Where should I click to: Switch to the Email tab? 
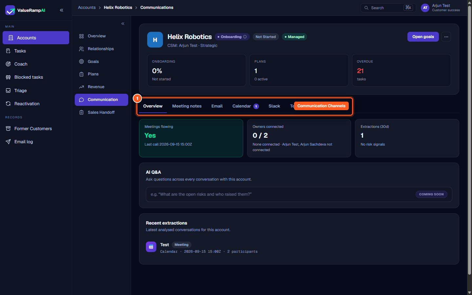tap(217, 106)
